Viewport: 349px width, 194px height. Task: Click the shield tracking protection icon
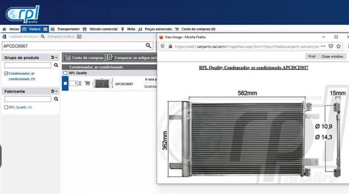[162, 46]
